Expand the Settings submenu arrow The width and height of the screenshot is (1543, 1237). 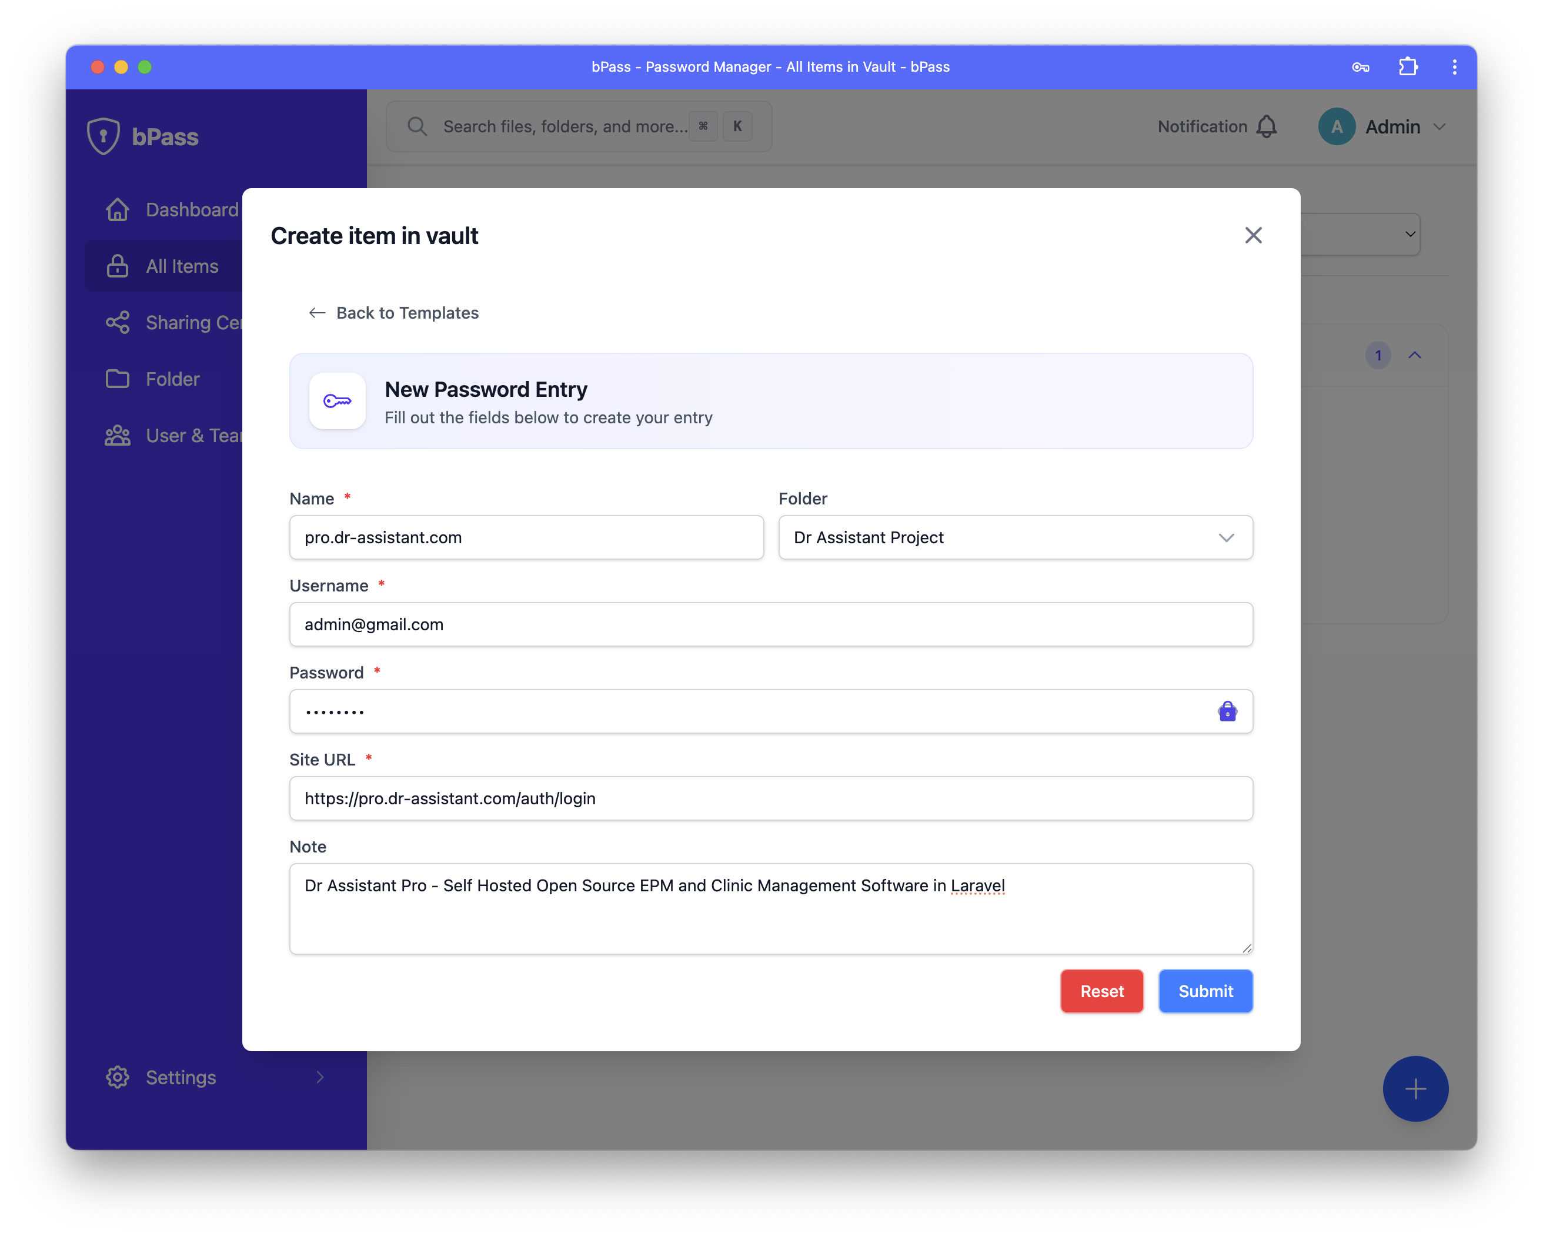click(320, 1076)
